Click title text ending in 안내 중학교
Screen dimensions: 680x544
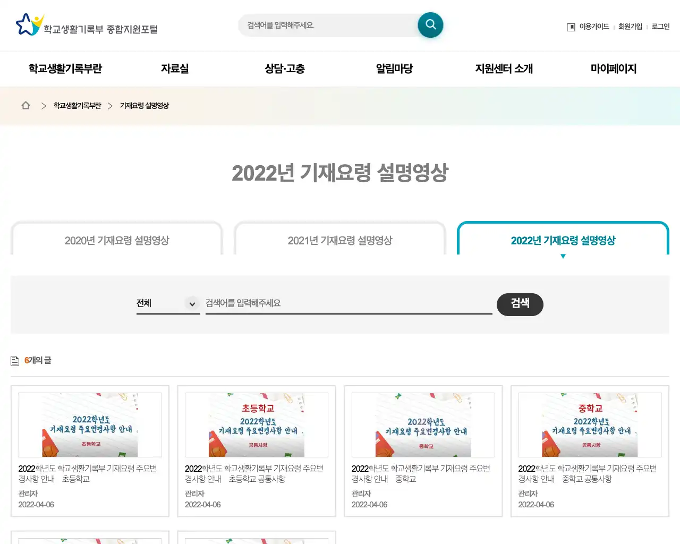point(421,474)
